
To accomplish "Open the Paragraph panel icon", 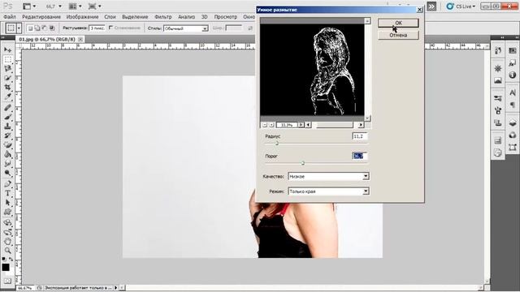I will click(513, 105).
